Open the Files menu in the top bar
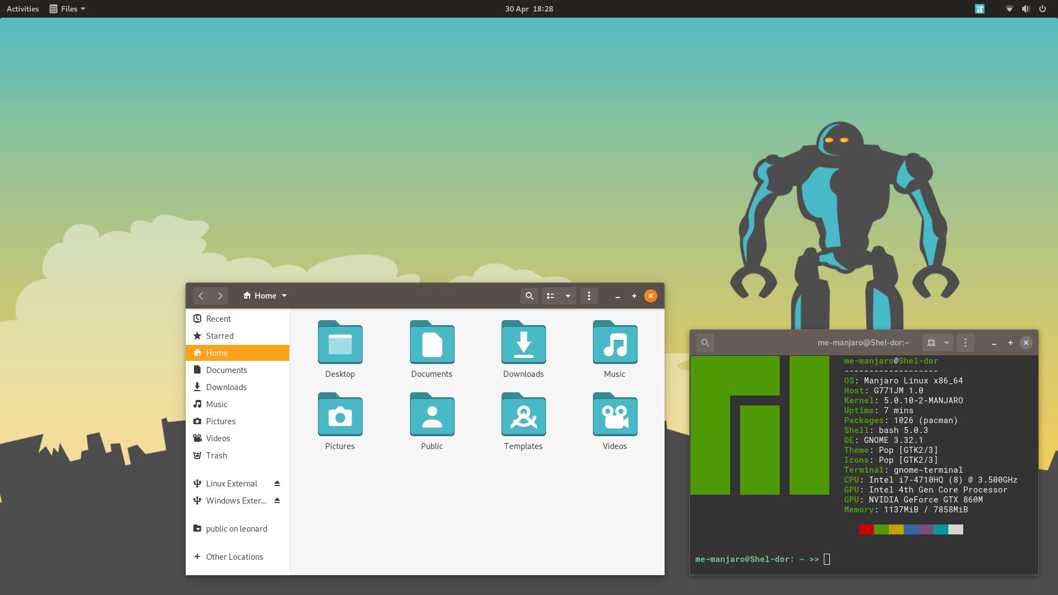 pyautogui.click(x=67, y=8)
